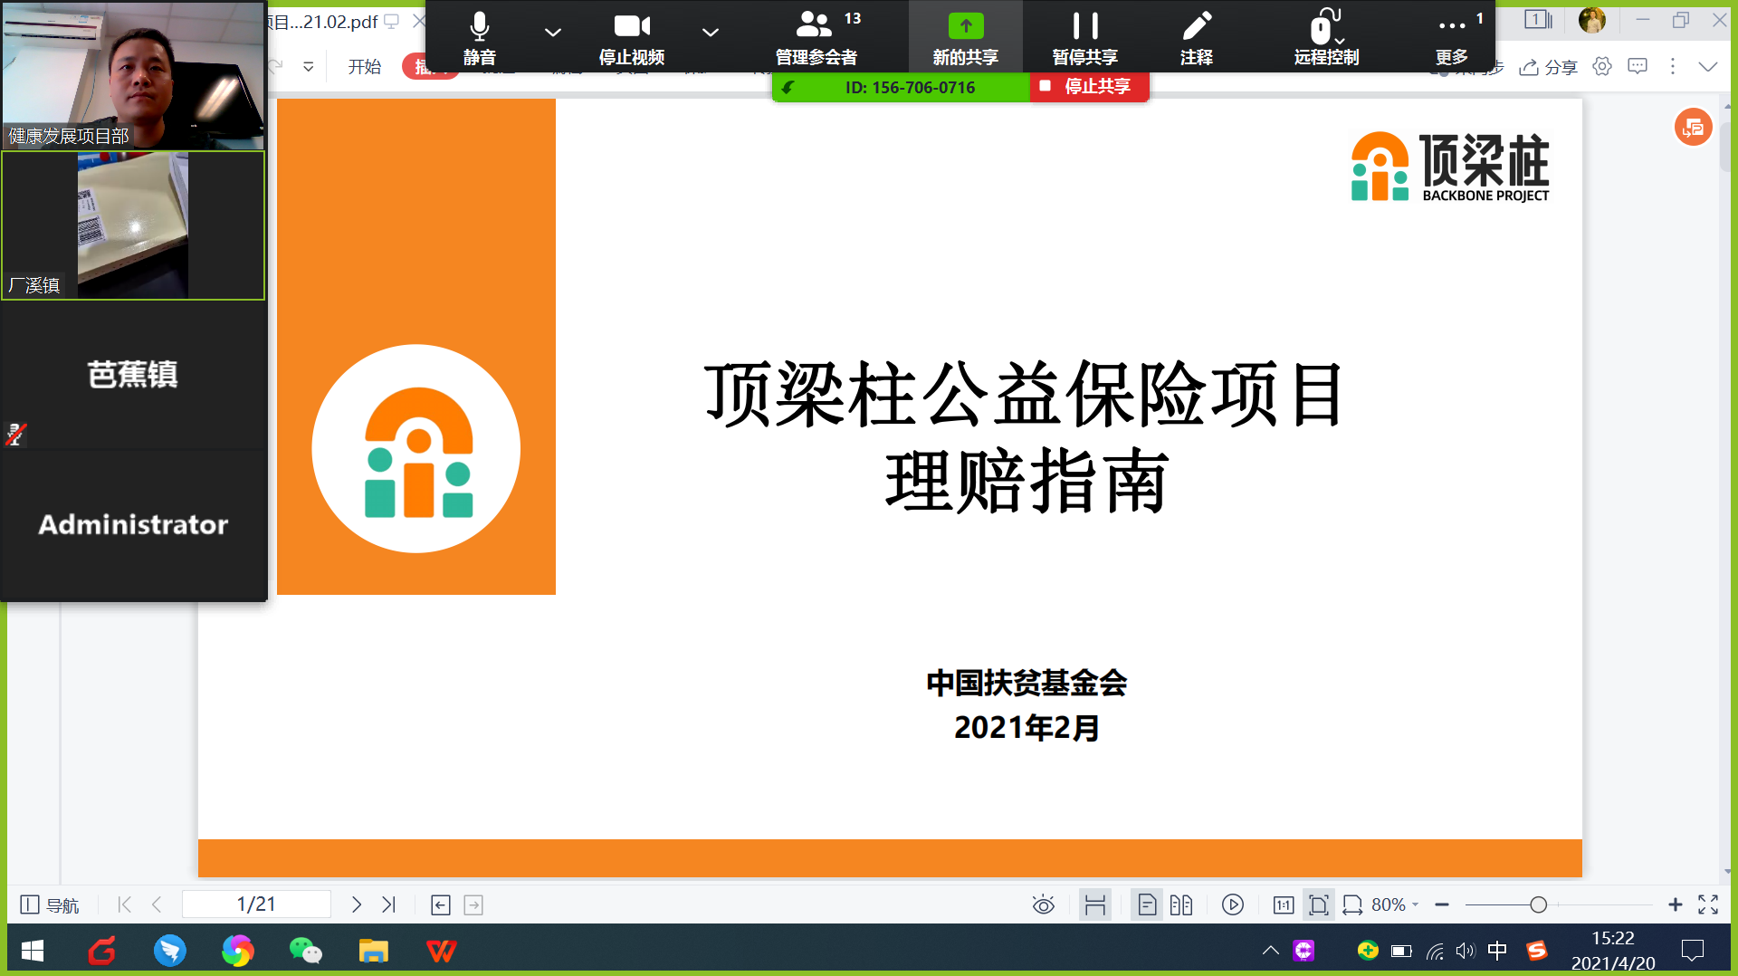
Task: Open the vertical three-dot more menu
Action: (x=1673, y=66)
